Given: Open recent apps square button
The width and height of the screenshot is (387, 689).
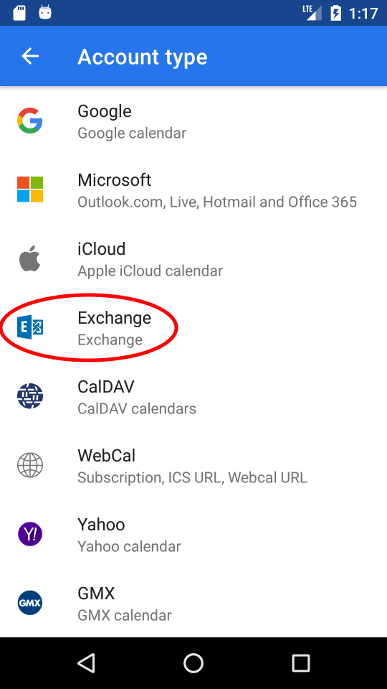Looking at the screenshot, I should click(301, 662).
